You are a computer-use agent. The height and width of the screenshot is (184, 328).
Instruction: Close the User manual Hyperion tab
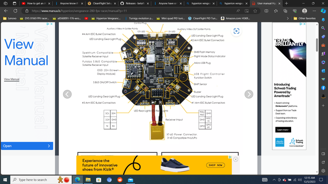coord(279,4)
